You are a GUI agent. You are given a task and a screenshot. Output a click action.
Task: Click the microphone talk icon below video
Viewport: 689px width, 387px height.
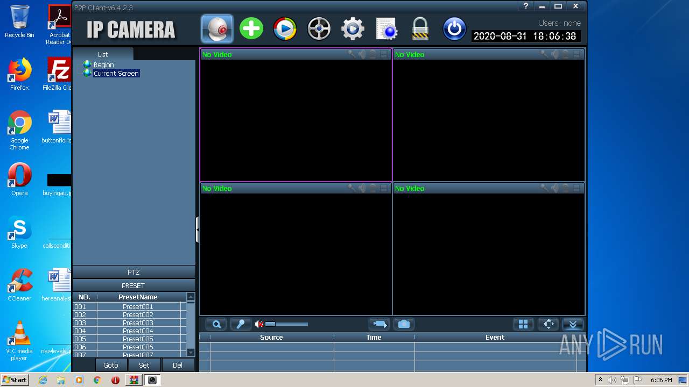pyautogui.click(x=241, y=324)
